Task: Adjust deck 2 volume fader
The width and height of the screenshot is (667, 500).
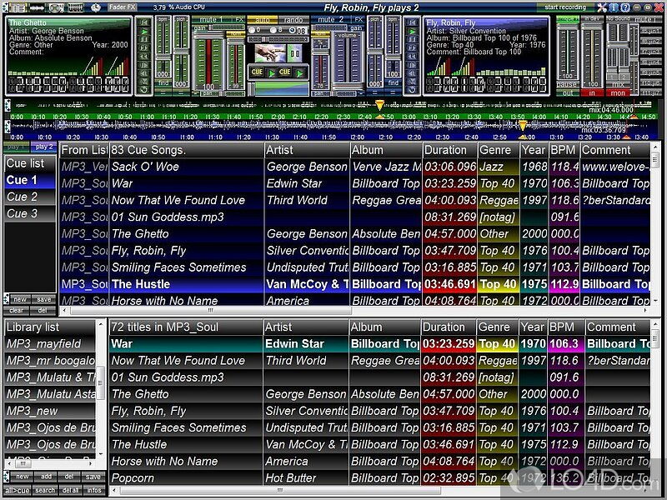Action: click(x=347, y=59)
